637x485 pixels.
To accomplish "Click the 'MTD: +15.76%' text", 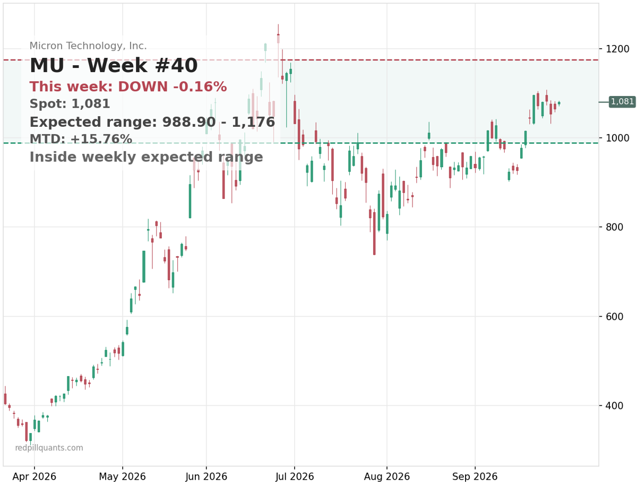I will pyautogui.click(x=81, y=140).
